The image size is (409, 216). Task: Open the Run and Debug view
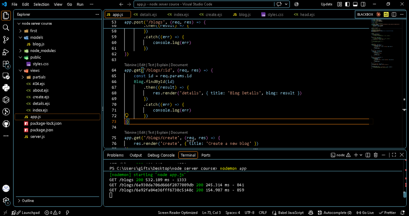click(6, 52)
